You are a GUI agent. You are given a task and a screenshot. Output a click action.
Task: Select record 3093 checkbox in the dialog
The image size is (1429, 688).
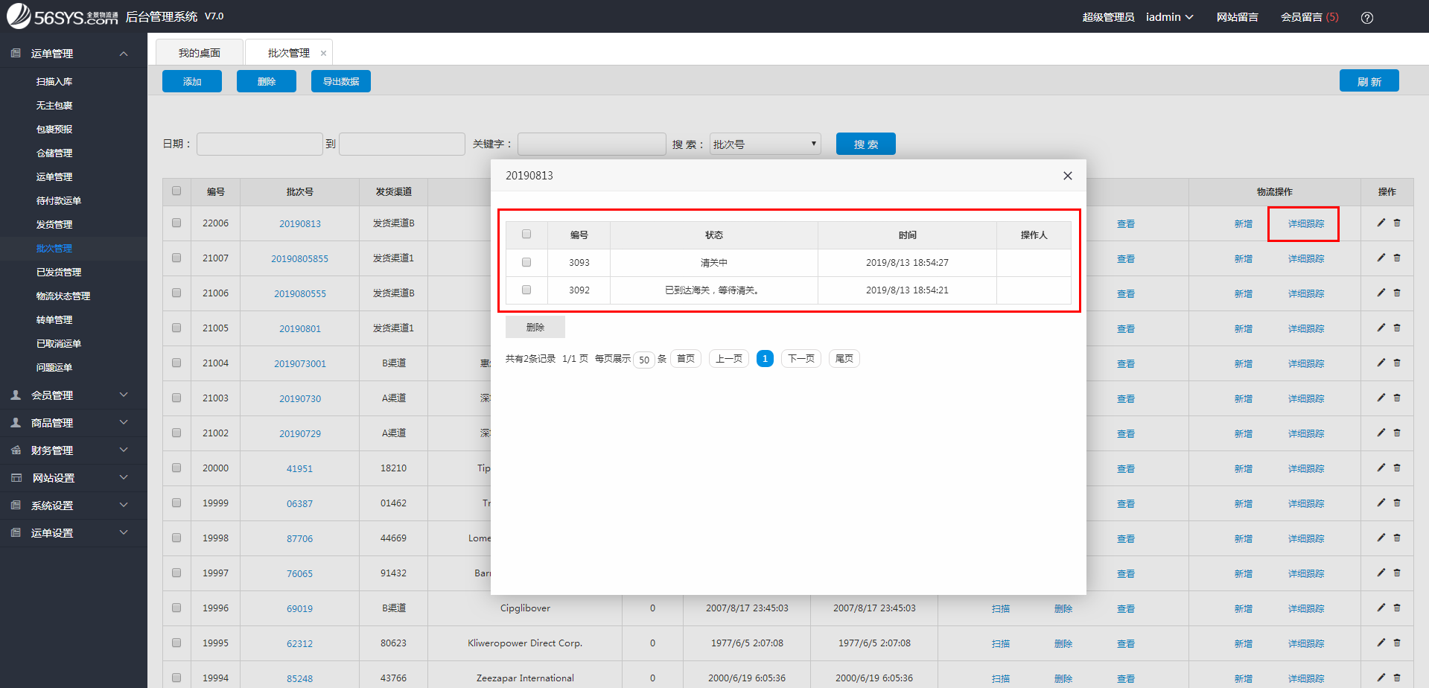point(526,262)
